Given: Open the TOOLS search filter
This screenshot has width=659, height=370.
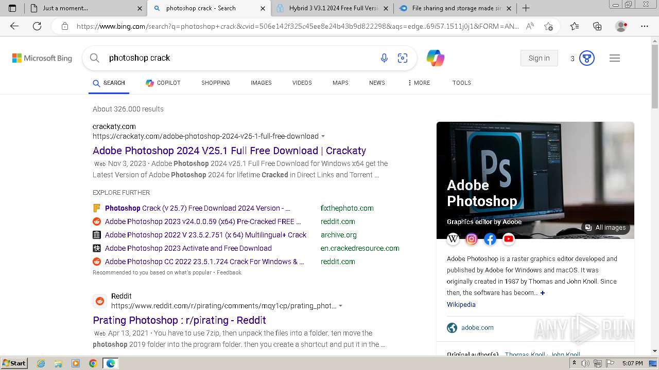Looking at the screenshot, I should pos(462,83).
